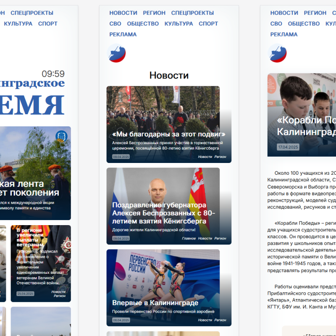The image size is (336, 336).
Task: Open РЕКЛАМА in the right panel menu
Action: click(284, 34)
